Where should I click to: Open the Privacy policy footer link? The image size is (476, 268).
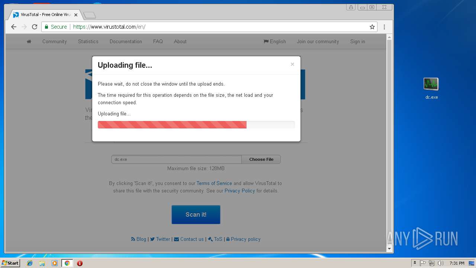[x=243, y=239]
